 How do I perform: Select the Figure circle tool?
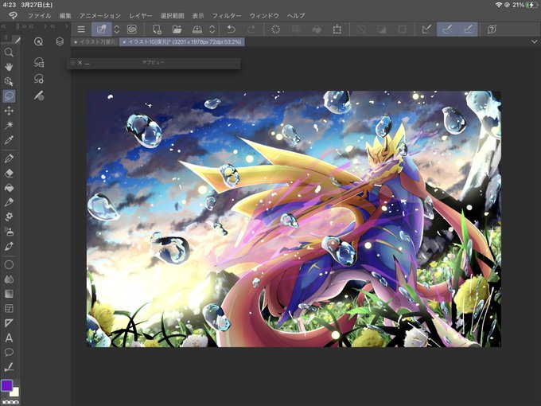pos(9,265)
